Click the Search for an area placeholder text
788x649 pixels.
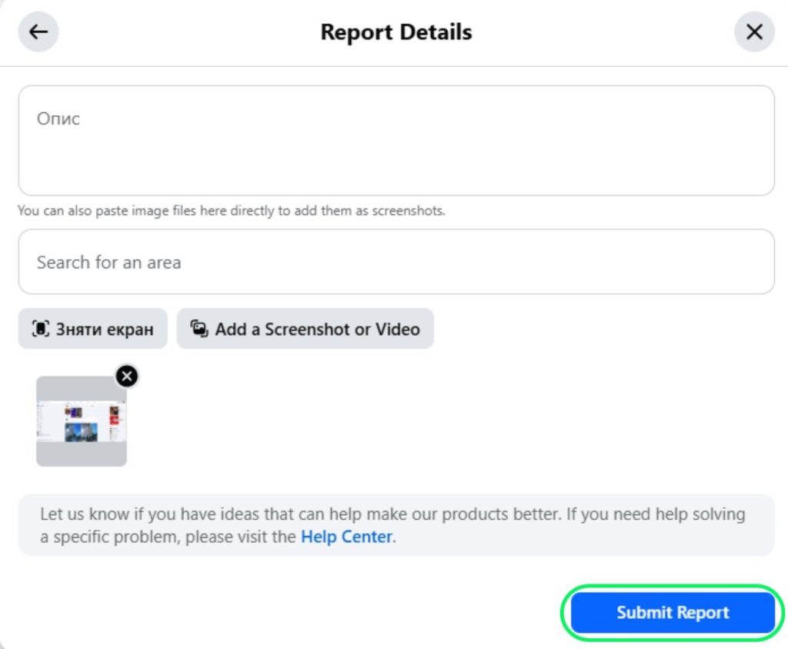click(109, 262)
